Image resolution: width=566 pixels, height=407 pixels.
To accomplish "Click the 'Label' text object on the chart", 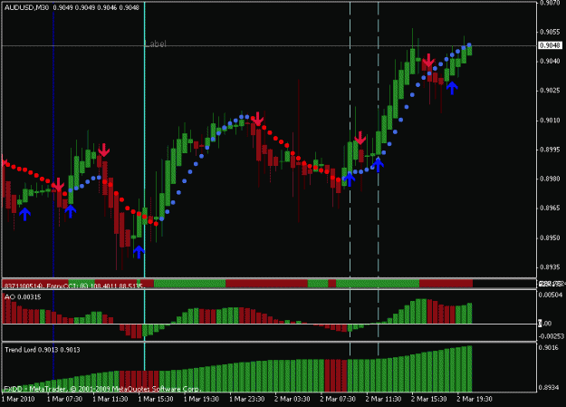I will tap(155, 44).
